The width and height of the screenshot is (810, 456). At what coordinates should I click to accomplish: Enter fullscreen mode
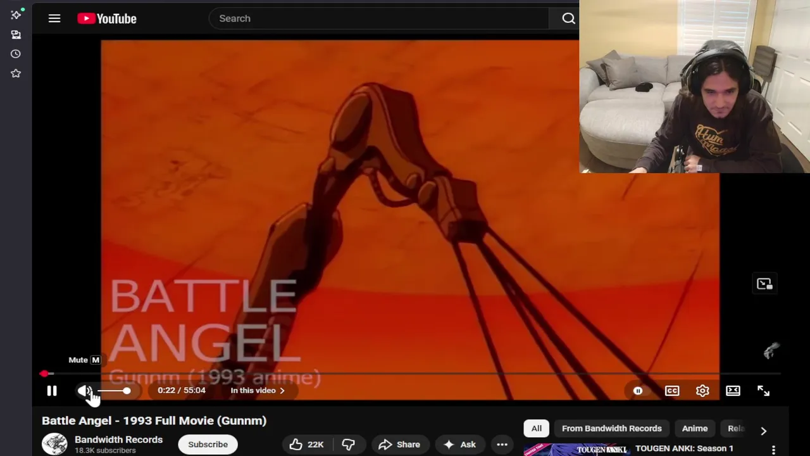point(763,391)
